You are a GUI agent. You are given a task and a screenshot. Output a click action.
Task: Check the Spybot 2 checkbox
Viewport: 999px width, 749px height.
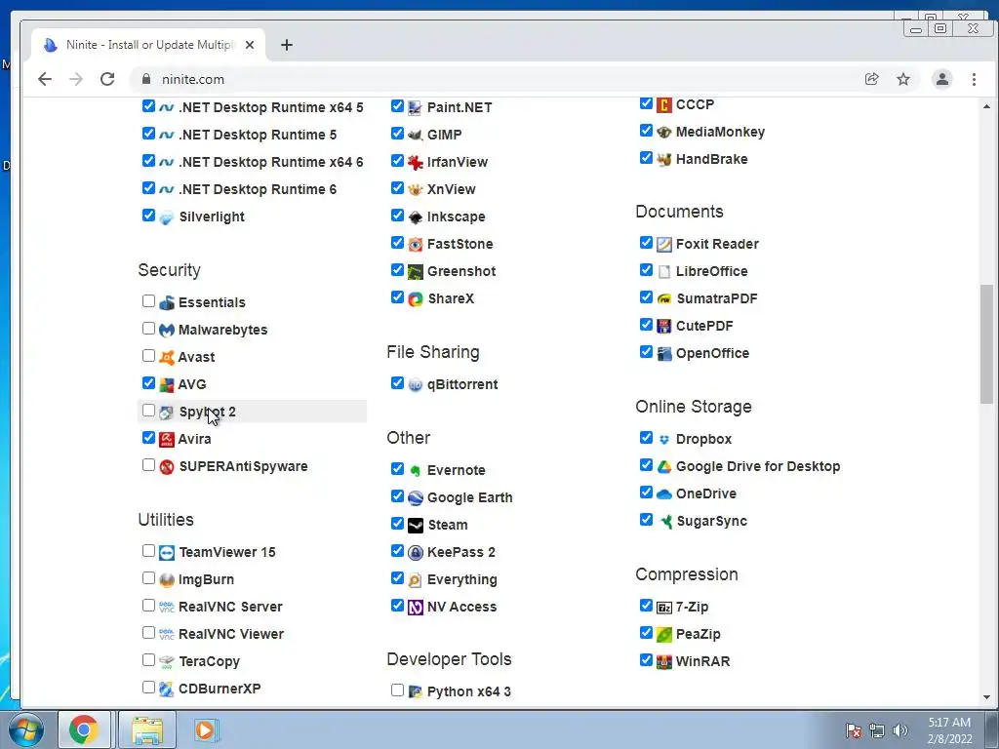pyautogui.click(x=148, y=411)
